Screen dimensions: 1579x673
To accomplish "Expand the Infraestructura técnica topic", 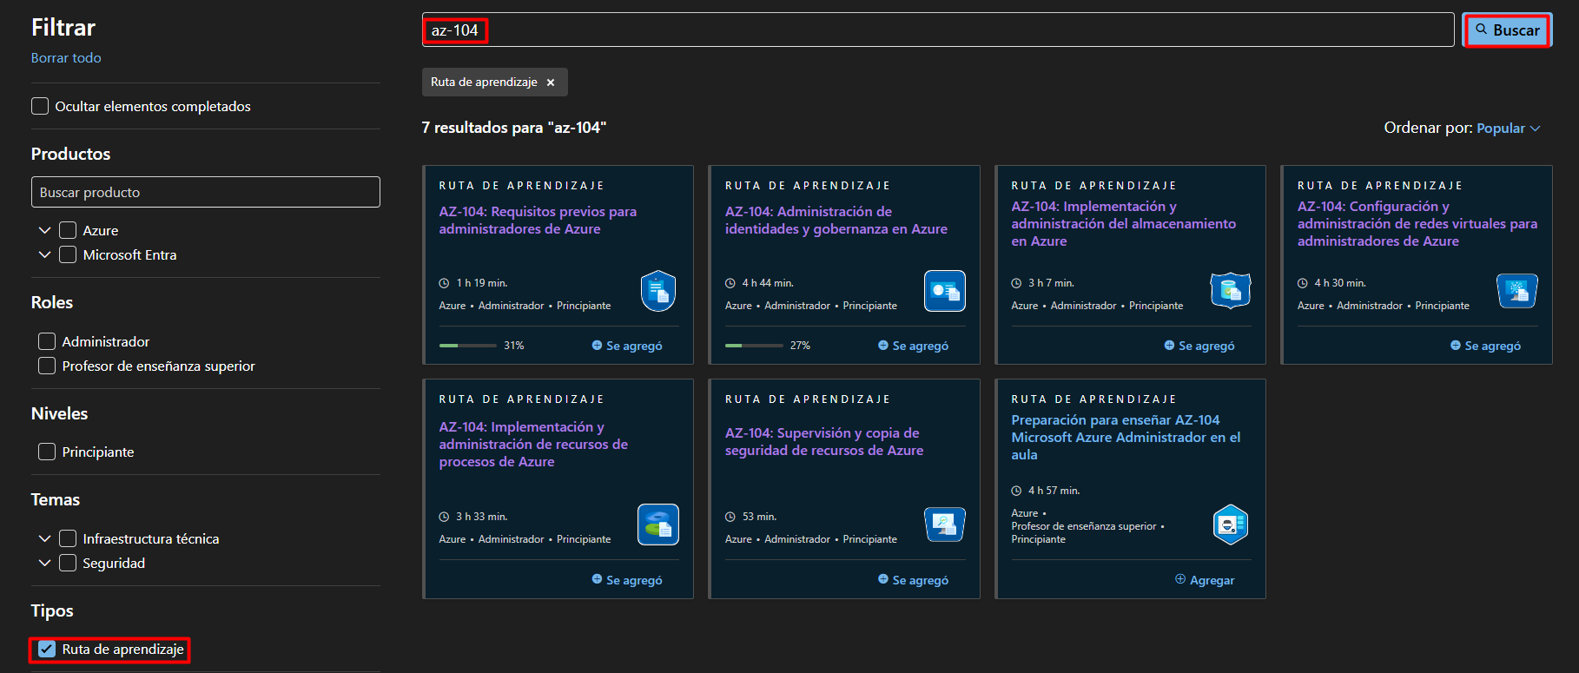I will [x=45, y=538].
